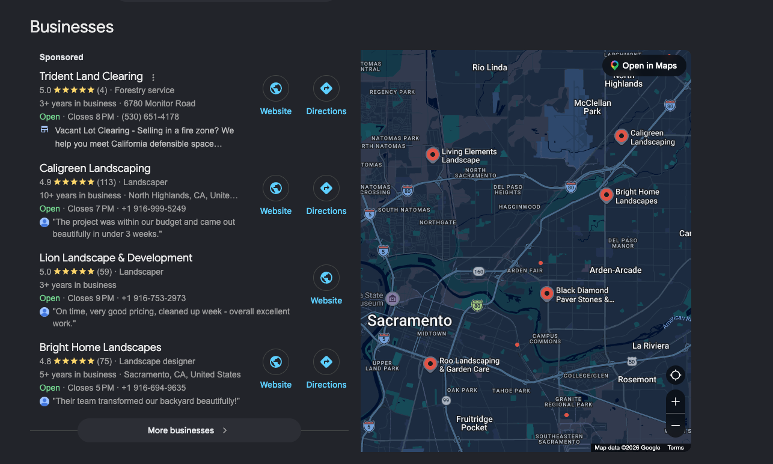This screenshot has height=464, width=773.
Task: Open Trident Land Clearing listing title
Action: 91,76
